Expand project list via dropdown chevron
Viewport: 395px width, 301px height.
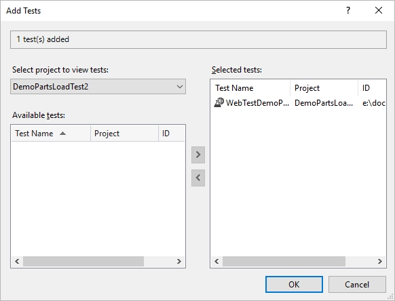point(180,87)
